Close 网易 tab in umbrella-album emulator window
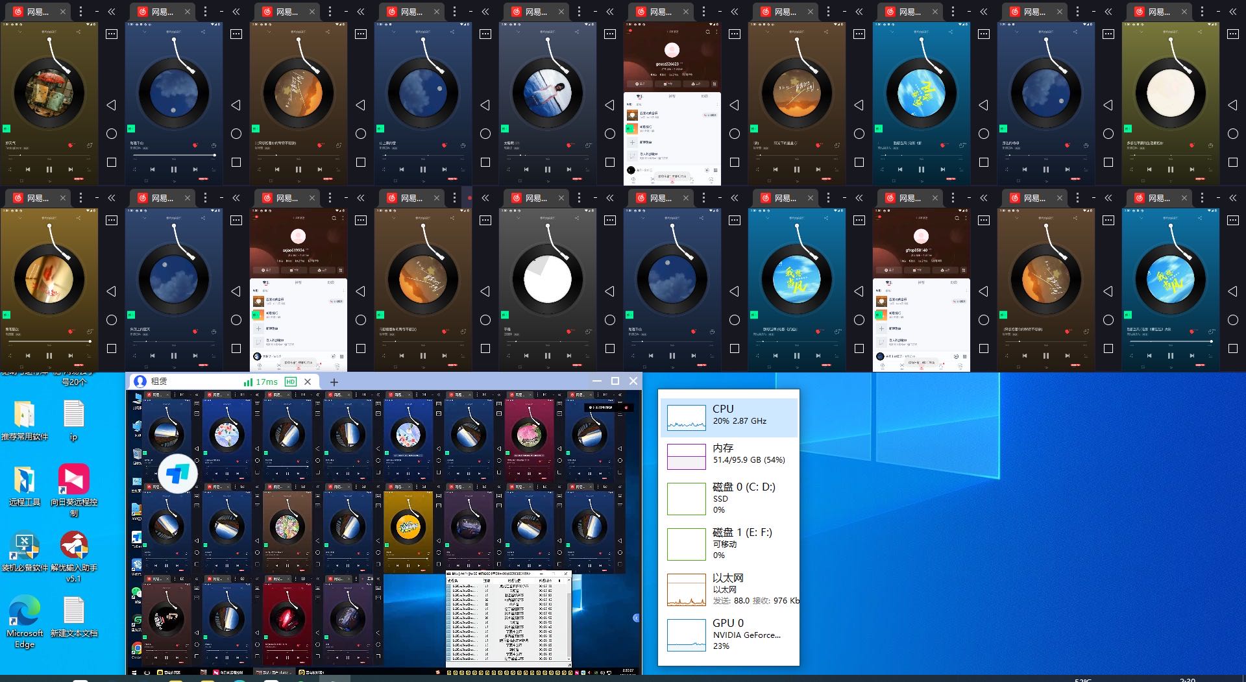Image resolution: width=1246 pixels, height=682 pixels. pyautogui.click(x=63, y=12)
